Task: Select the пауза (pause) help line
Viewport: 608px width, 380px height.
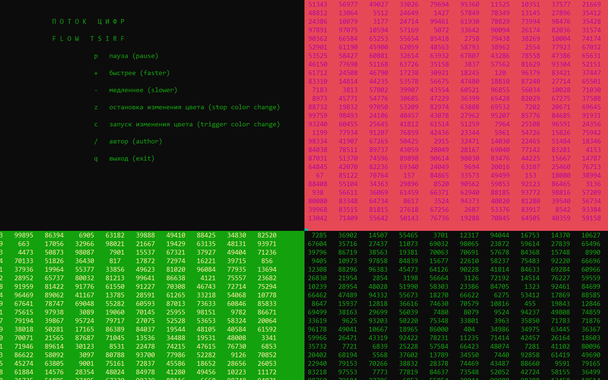Action: [126, 56]
